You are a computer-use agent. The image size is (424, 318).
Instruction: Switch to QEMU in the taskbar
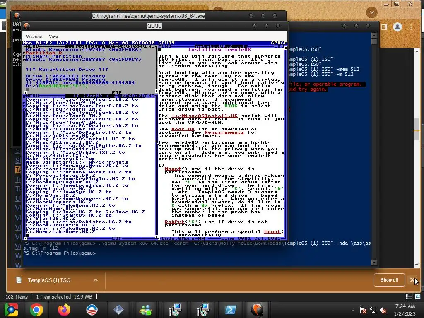point(257,310)
